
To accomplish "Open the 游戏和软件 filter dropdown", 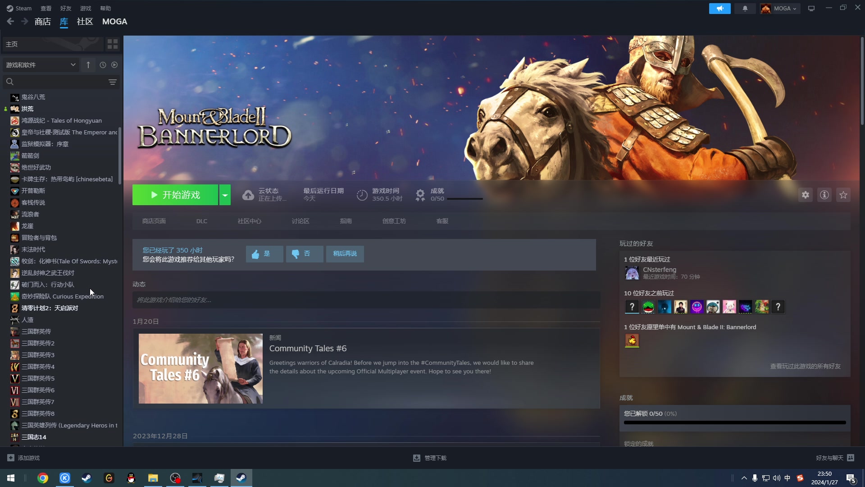I will (41, 65).
